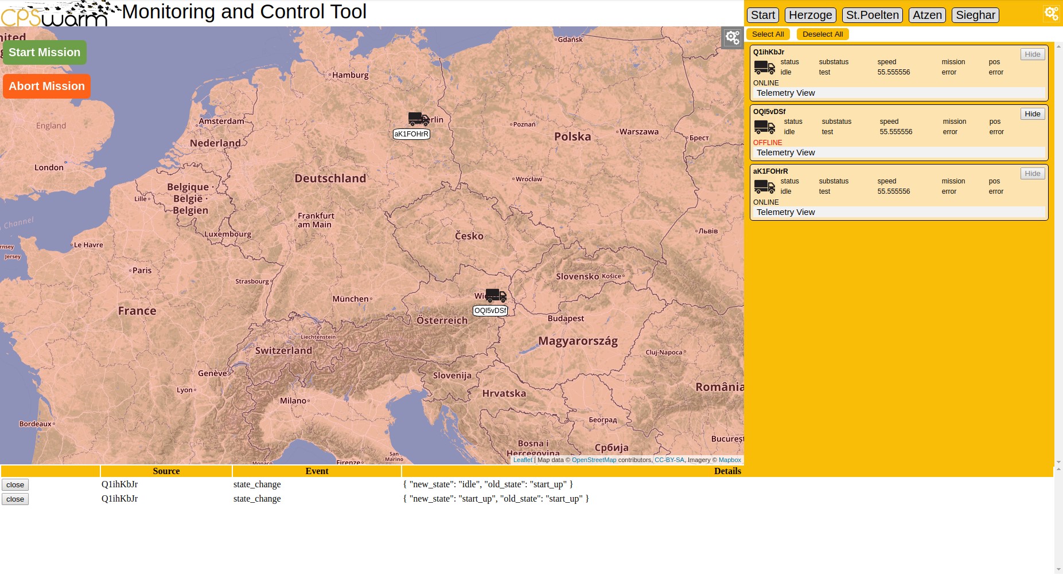Hide the OQl5vDSf vehicle
The width and height of the screenshot is (1063, 575).
click(x=1033, y=114)
